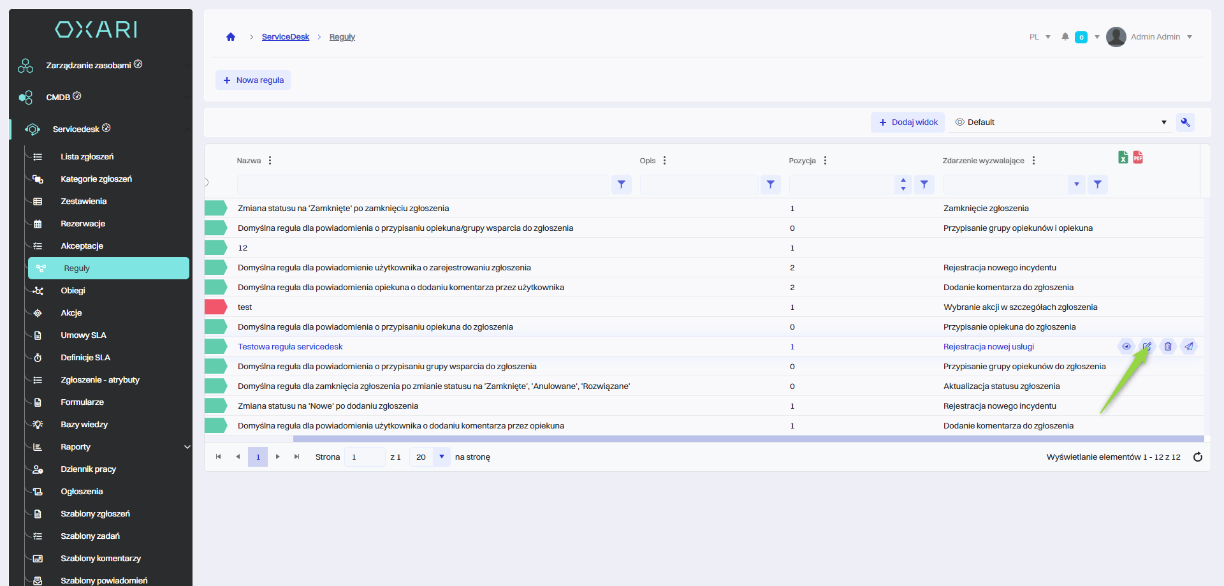
Task: Select Lista zgłoszeń in the sidebar
Action: tap(87, 157)
